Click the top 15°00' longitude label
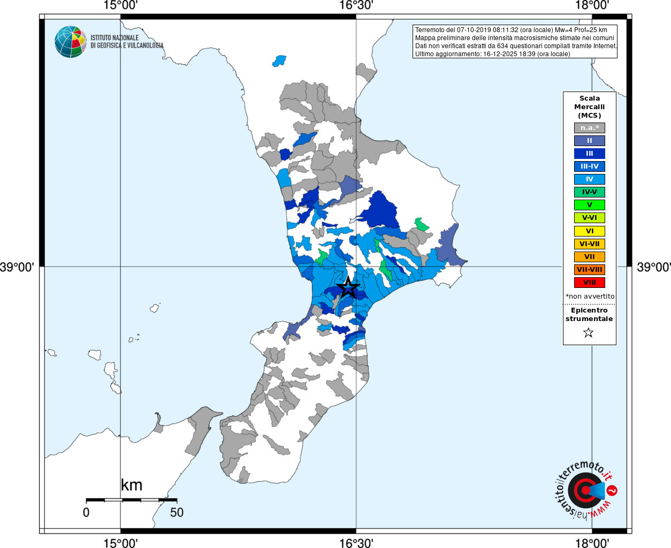The image size is (671, 548). pos(120,6)
